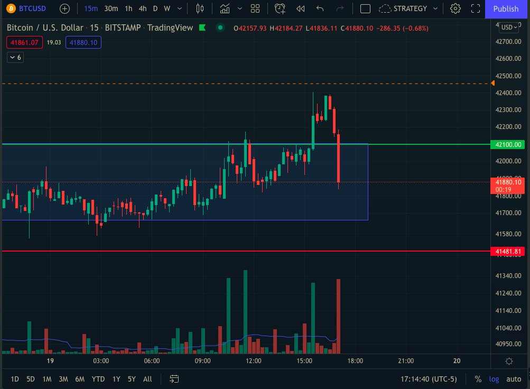Toggle percent scale mode

click(x=478, y=379)
